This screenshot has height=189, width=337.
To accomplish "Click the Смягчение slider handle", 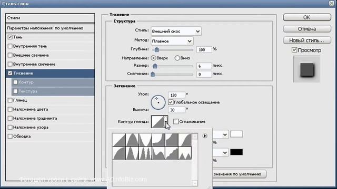I will click(153, 74).
